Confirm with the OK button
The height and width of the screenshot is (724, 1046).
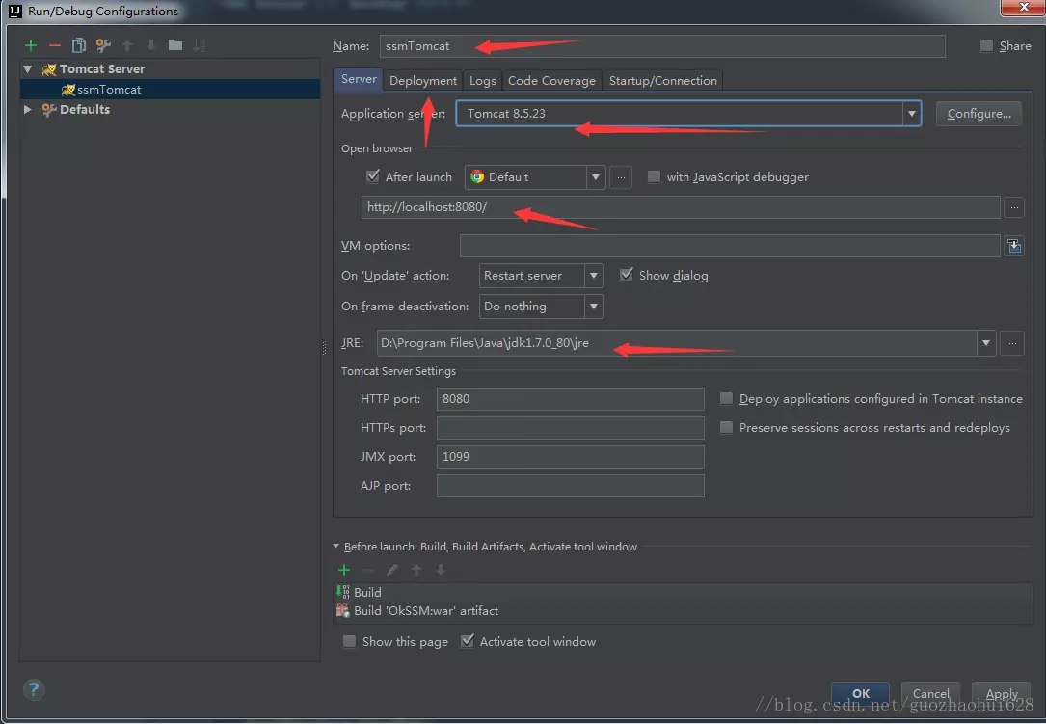click(x=861, y=694)
